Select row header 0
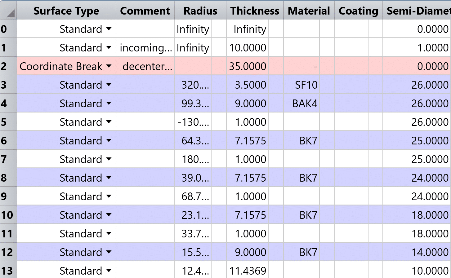The height and width of the screenshot is (278, 451). pos(8,29)
